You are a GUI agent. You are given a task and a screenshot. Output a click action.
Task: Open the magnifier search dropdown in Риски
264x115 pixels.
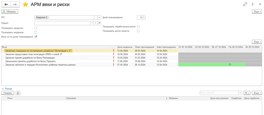click(247, 93)
